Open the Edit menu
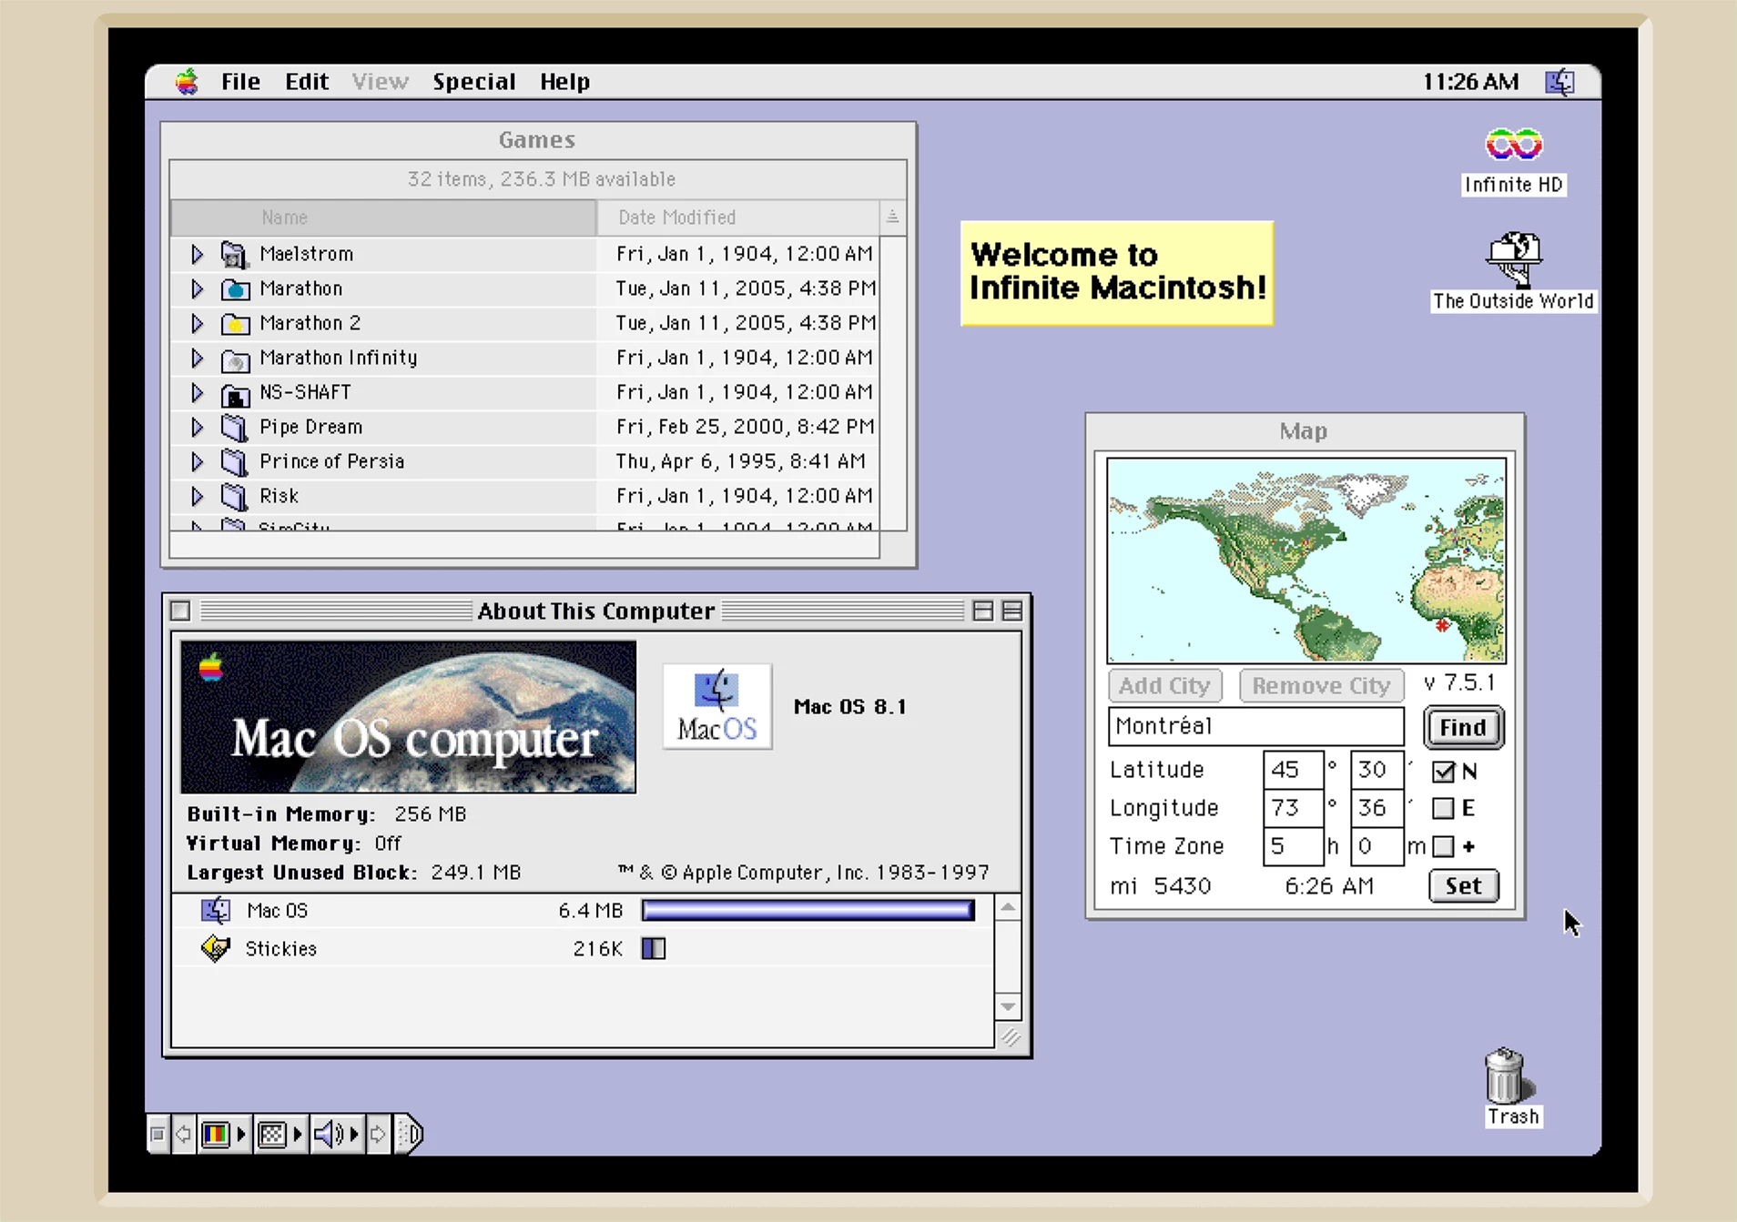 pyautogui.click(x=307, y=82)
